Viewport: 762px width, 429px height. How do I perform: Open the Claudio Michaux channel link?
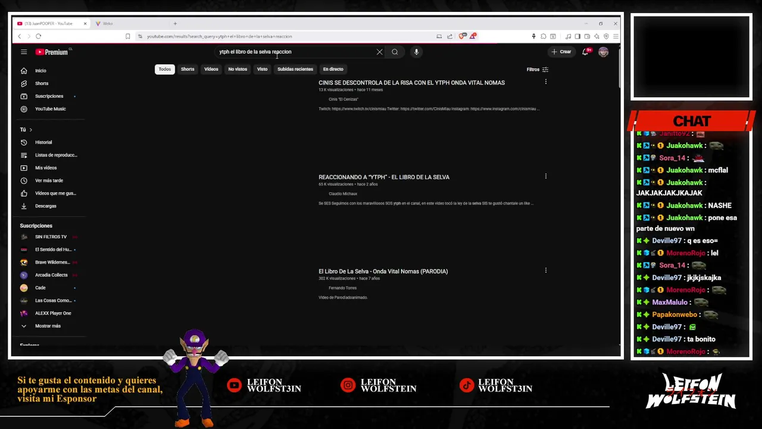coord(343,194)
